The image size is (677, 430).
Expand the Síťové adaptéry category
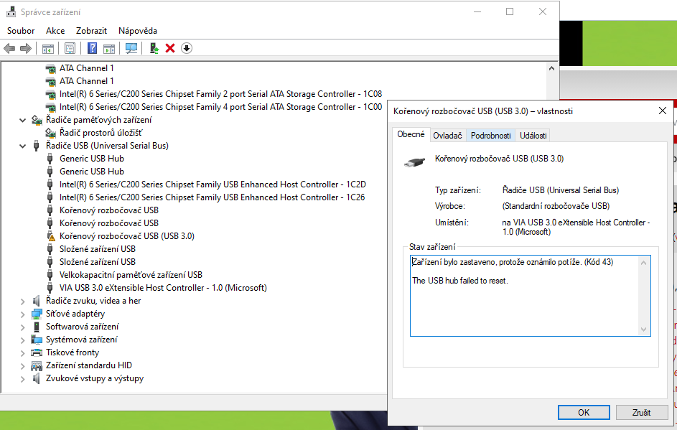point(23,314)
